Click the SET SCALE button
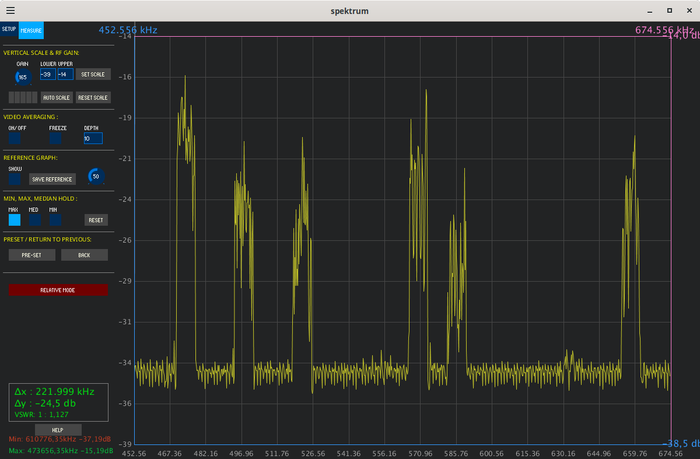 click(x=93, y=74)
